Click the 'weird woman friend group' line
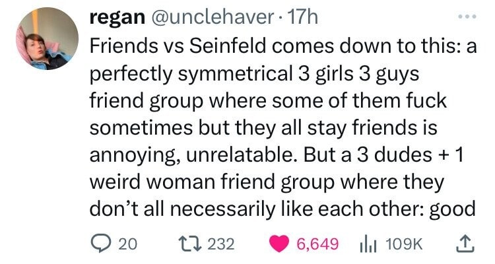 point(267,182)
